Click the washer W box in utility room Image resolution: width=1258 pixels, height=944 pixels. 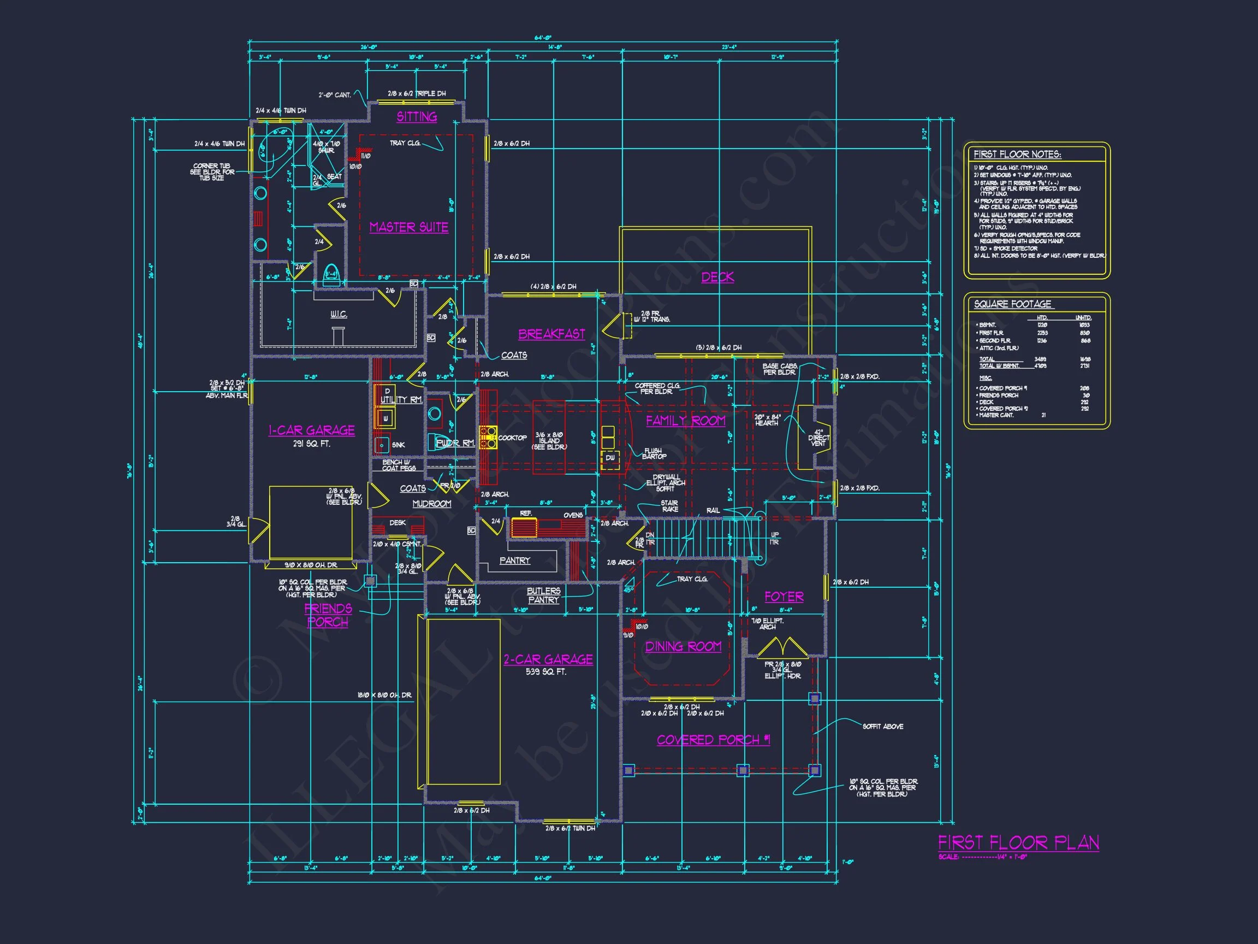(385, 420)
